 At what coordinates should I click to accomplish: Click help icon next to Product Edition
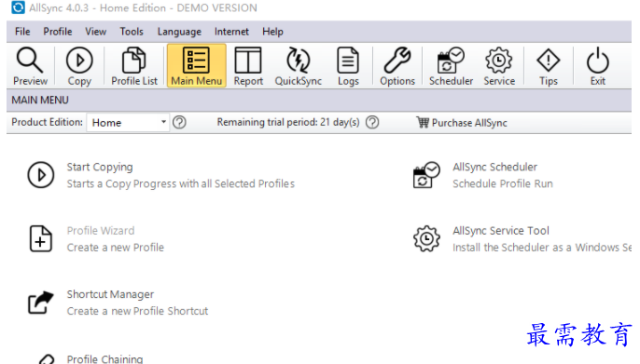point(179,122)
